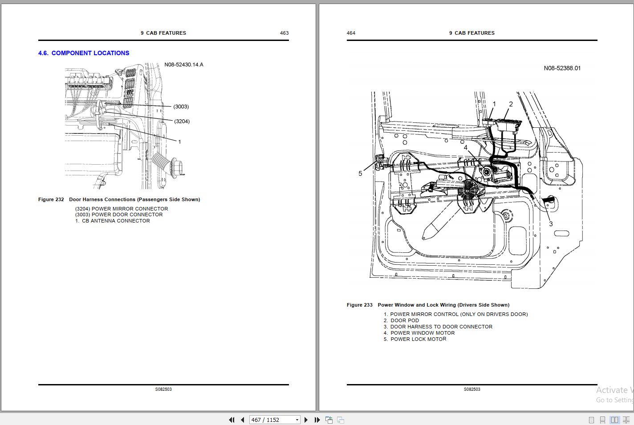
Task: Click inside the 467 / 1152 page field
Action: click(x=267, y=420)
